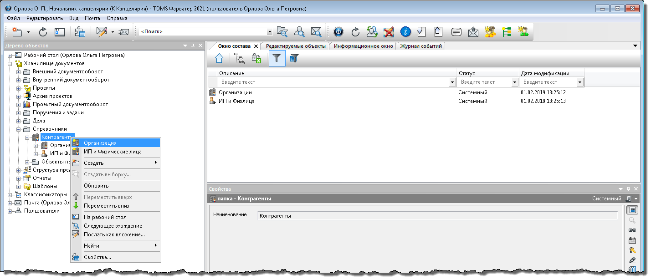Toggle the funnel filter button
The image size is (651, 280).
pyautogui.click(x=277, y=58)
